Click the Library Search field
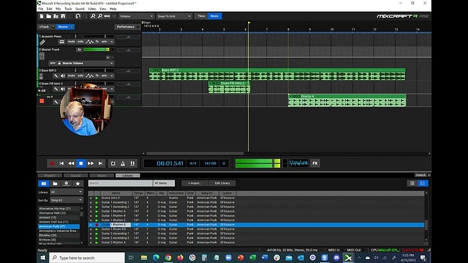Screen dimensions: 468x263 tap(120, 183)
